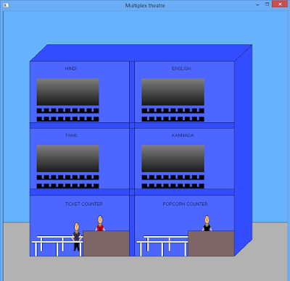290x281 pixels.
Task: Click the bottom seat row in Kannada hall
Action: coord(173,186)
